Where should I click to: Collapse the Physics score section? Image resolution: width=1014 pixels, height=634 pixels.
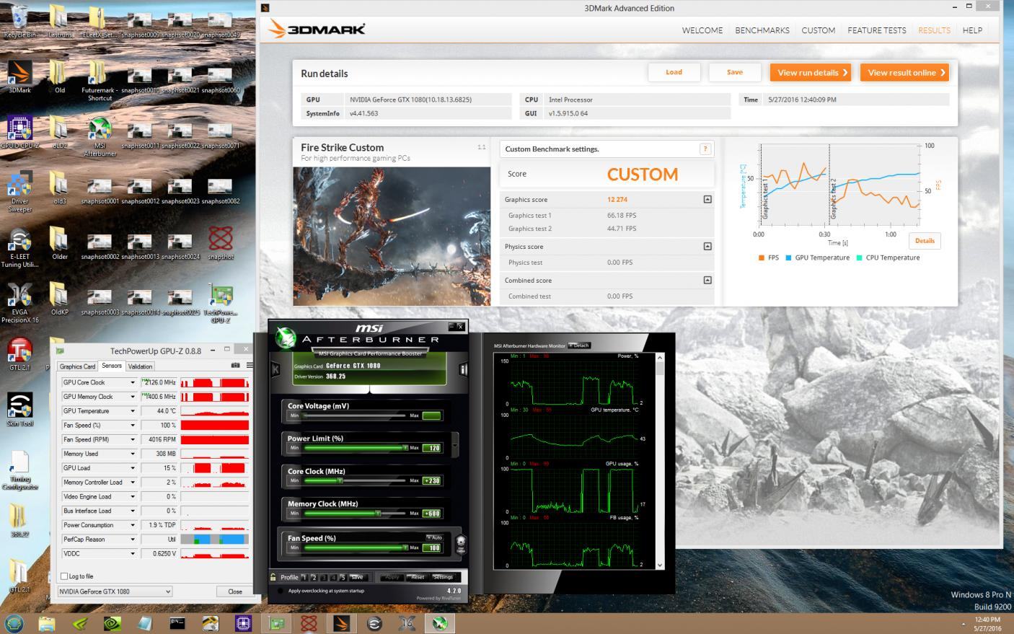707,246
